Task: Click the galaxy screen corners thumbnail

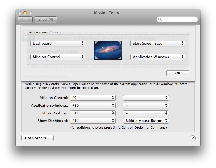Action: (x=108, y=50)
